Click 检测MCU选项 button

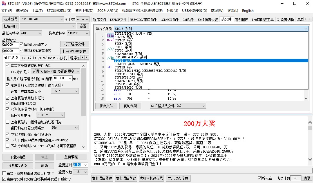pyautogui.click(x=17, y=166)
